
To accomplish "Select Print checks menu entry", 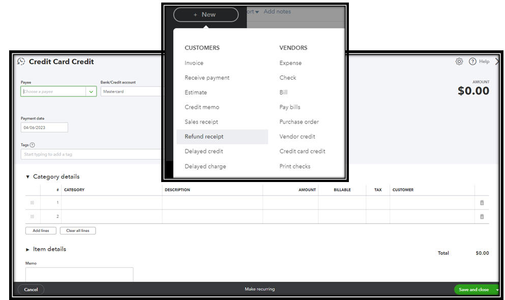I will pos(294,166).
